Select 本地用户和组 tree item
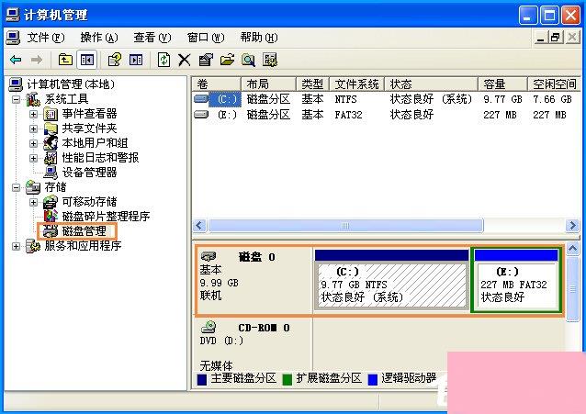586x414 pixels. tap(95, 142)
